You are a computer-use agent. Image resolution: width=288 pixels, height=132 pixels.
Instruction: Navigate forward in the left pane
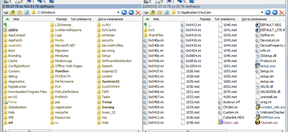(131, 13)
